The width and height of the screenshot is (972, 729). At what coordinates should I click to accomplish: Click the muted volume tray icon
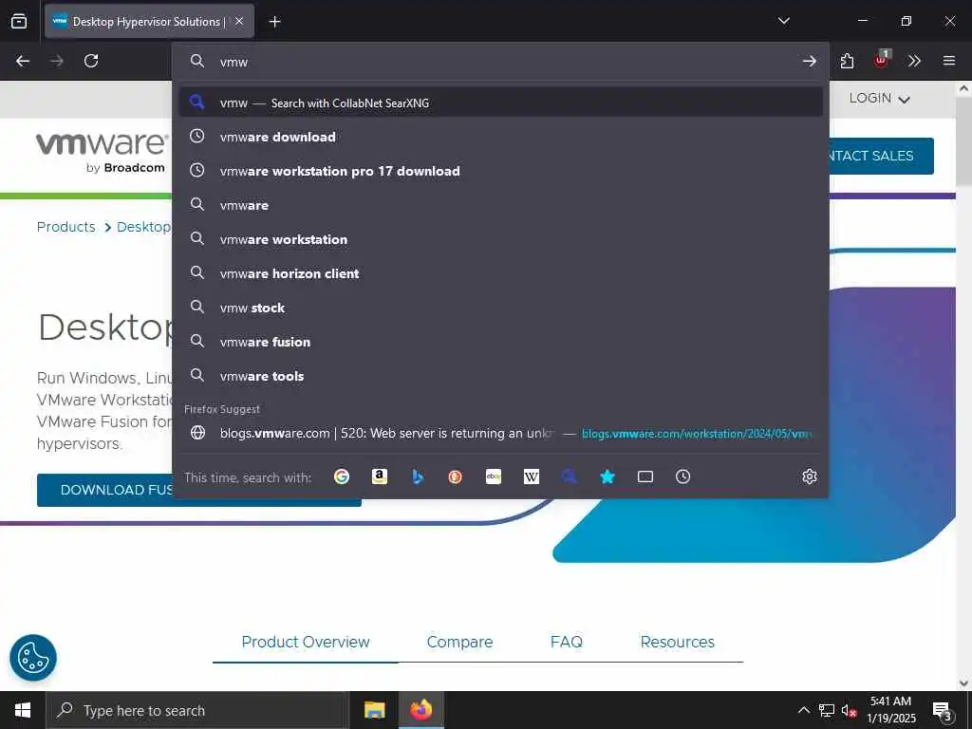tap(850, 710)
